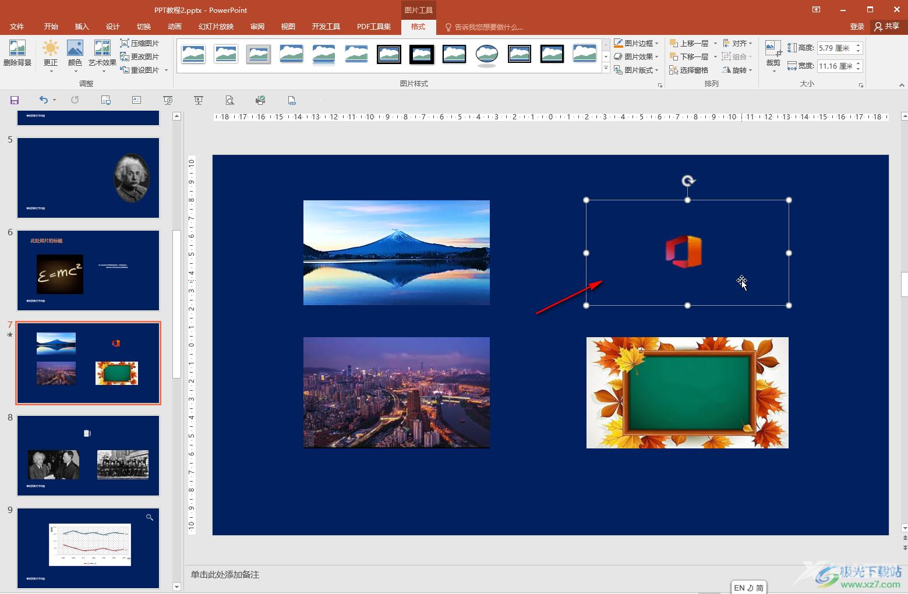Switch to the 切换 Transitions tab

pos(144,27)
